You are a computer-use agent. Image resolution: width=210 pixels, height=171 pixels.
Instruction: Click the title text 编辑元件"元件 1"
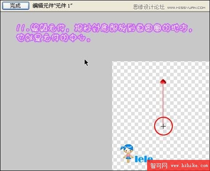52,6
